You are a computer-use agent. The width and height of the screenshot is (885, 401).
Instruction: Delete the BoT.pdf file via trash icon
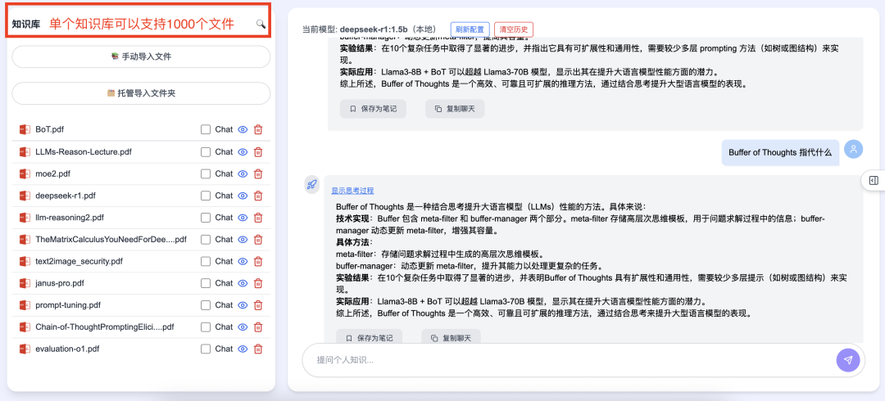(x=258, y=129)
